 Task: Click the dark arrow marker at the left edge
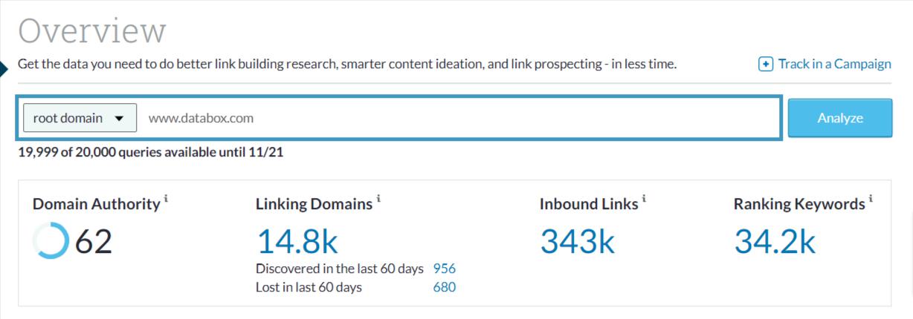pyautogui.click(x=4, y=69)
